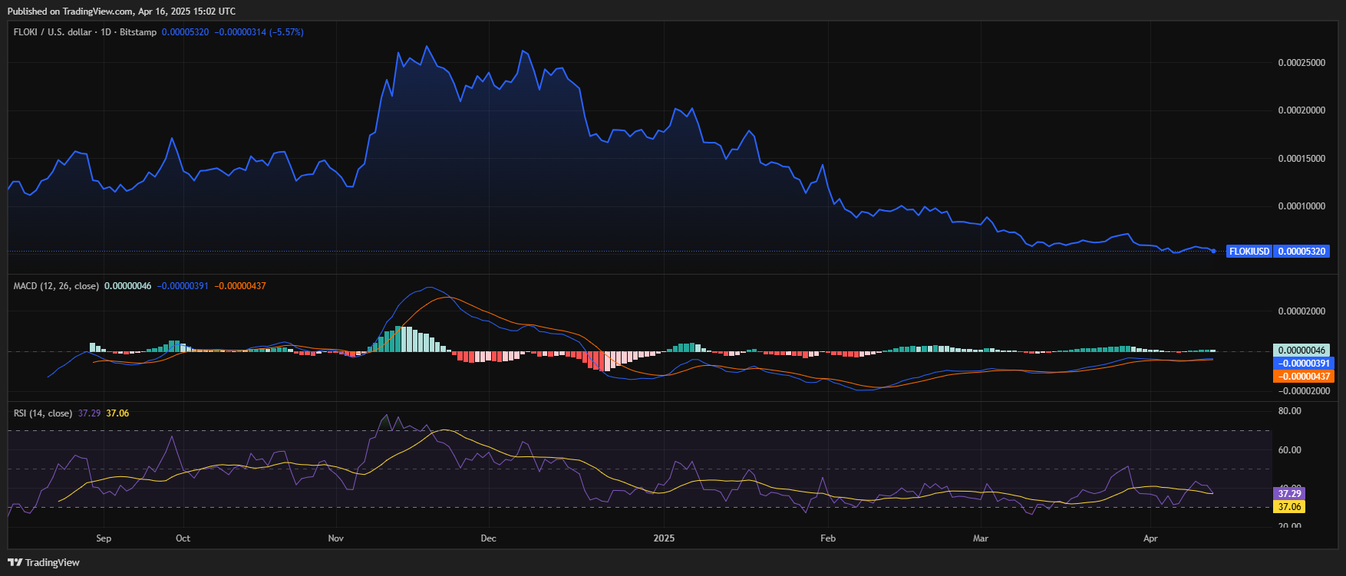This screenshot has height=576, width=1346.
Task: Click the 0.00015000 price axis label
Action: [1301, 159]
